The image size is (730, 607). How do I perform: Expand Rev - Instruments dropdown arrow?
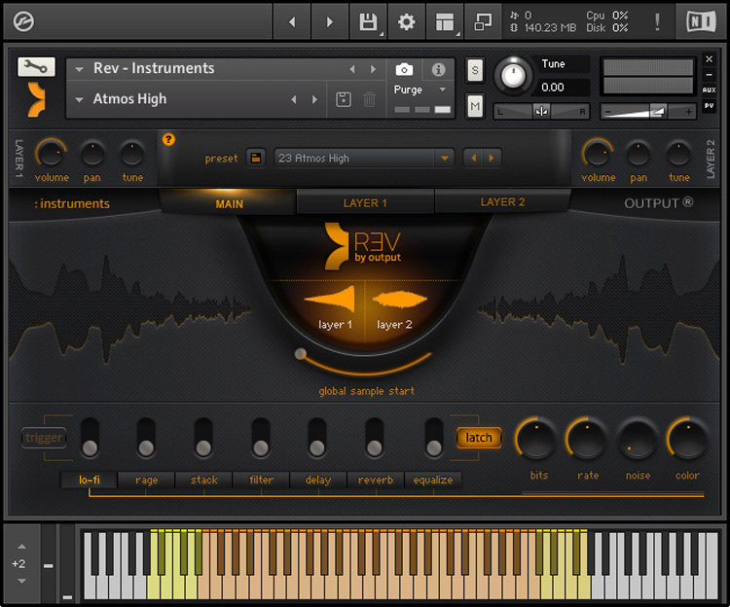79,69
